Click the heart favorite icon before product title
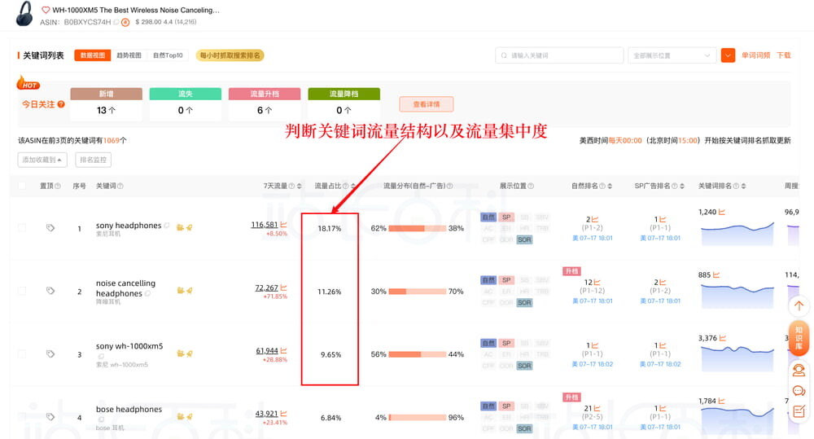Image resolution: width=814 pixels, height=439 pixels. [46, 11]
